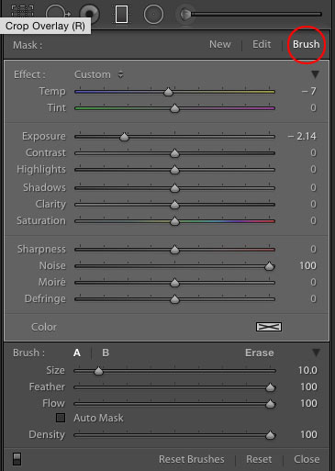Enable the Auto Mask checkbox
The height and width of the screenshot is (471, 335).
click(61, 418)
